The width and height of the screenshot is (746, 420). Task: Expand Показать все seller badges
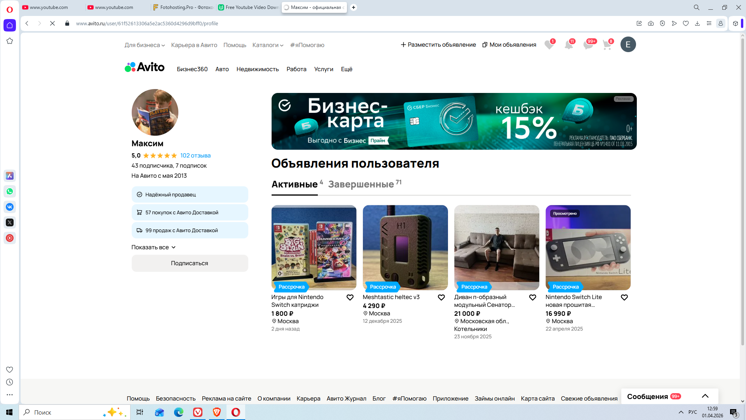[153, 247]
